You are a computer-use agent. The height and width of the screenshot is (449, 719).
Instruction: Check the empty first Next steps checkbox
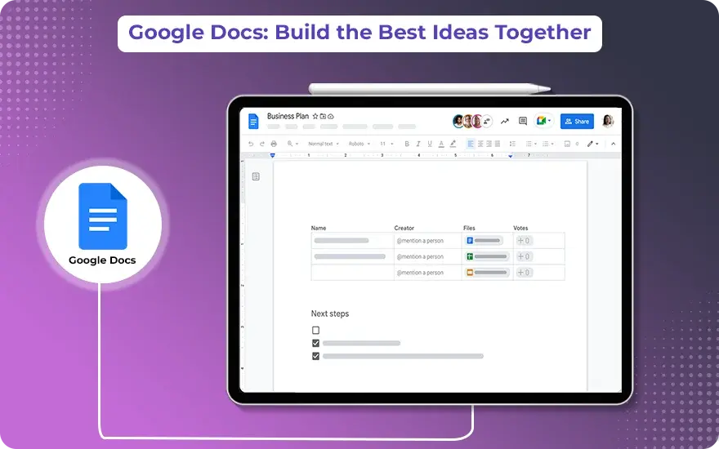point(315,331)
